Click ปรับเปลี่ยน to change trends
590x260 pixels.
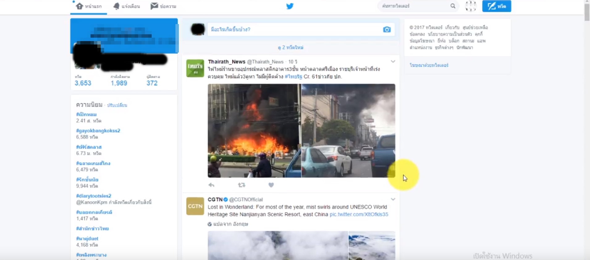(117, 105)
